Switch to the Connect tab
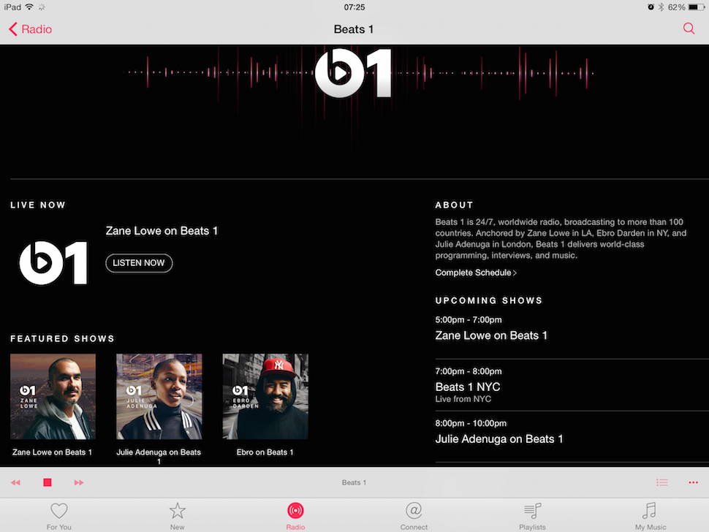 (414, 516)
